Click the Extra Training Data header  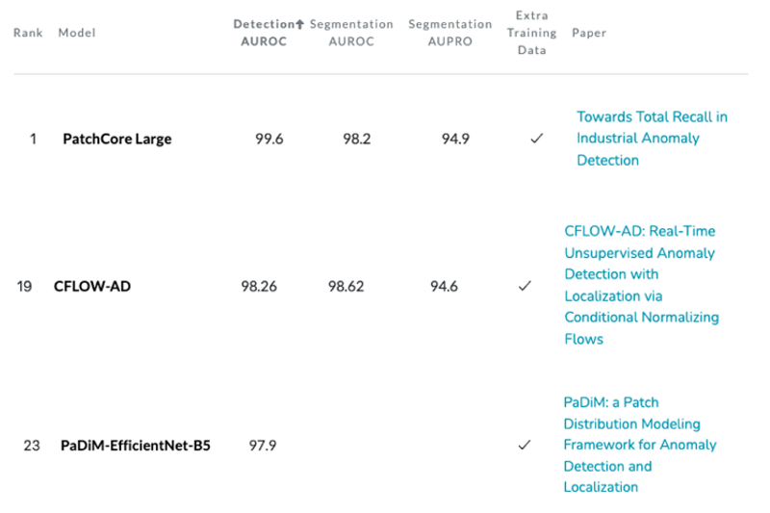click(532, 33)
